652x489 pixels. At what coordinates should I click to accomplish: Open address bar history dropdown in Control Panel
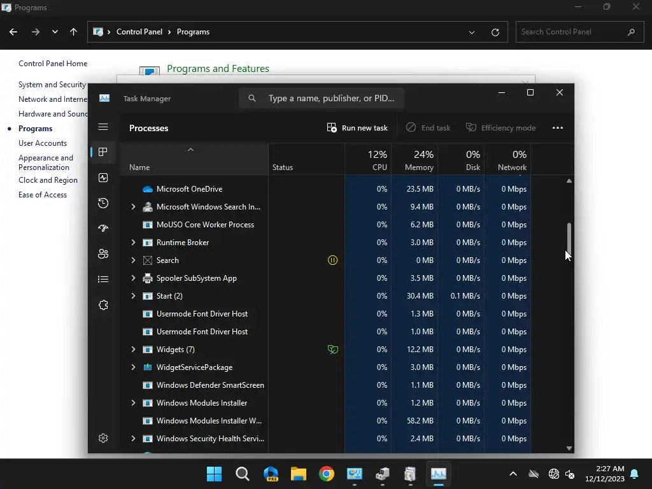pos(472,32)
